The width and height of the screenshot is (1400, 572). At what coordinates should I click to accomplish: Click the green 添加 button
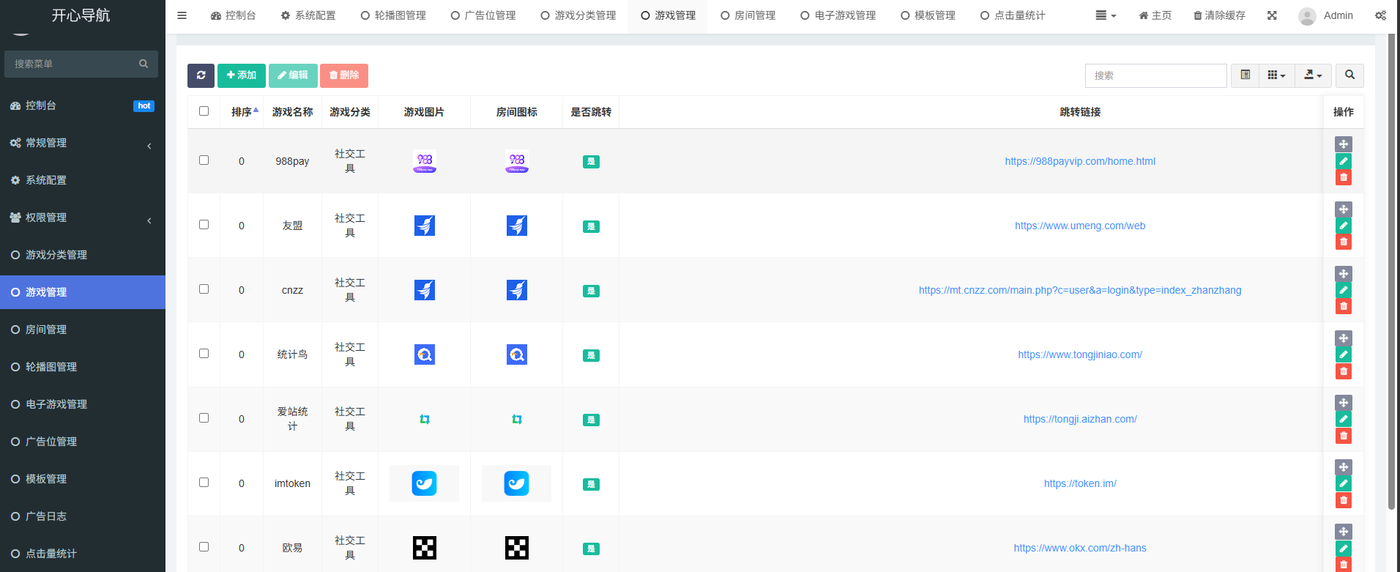pyautogui.click(x=242, y=75)
